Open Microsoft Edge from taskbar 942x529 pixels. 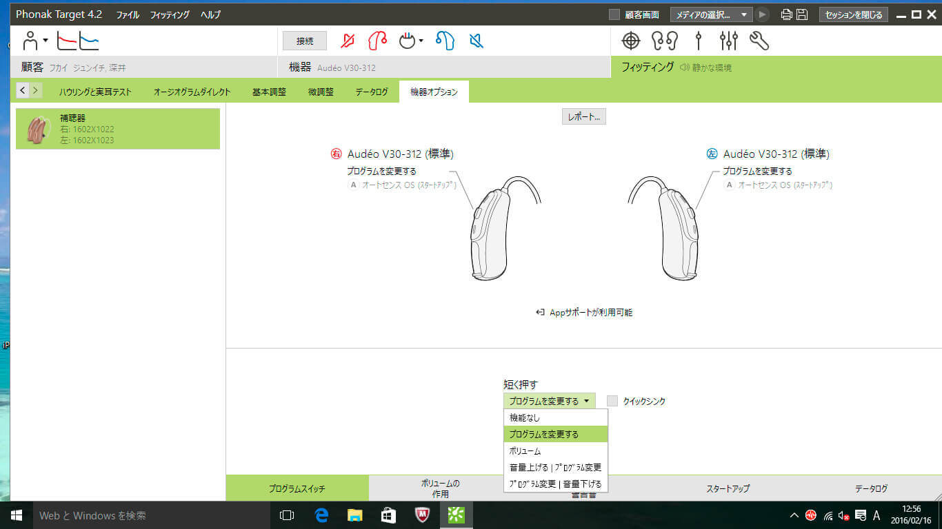click(x=321, y=515)
